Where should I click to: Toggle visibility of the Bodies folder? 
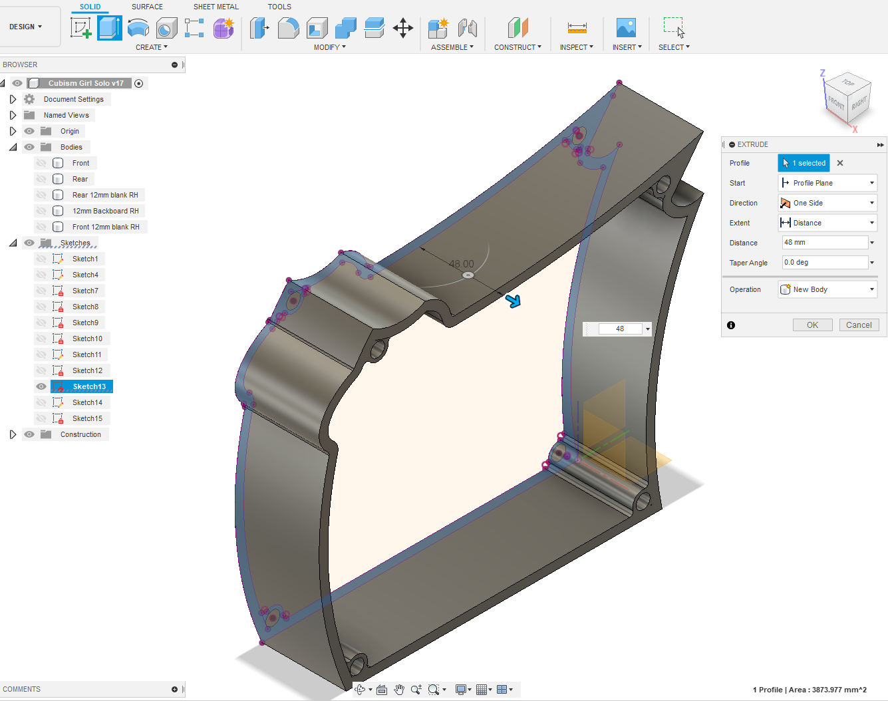[29, 147]
